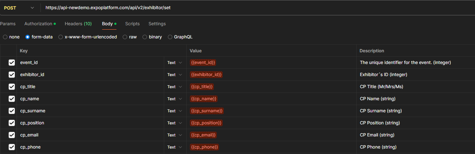Open the Authorization tab
Viewport: 475px width, 154px height.
tap(40, 24)
